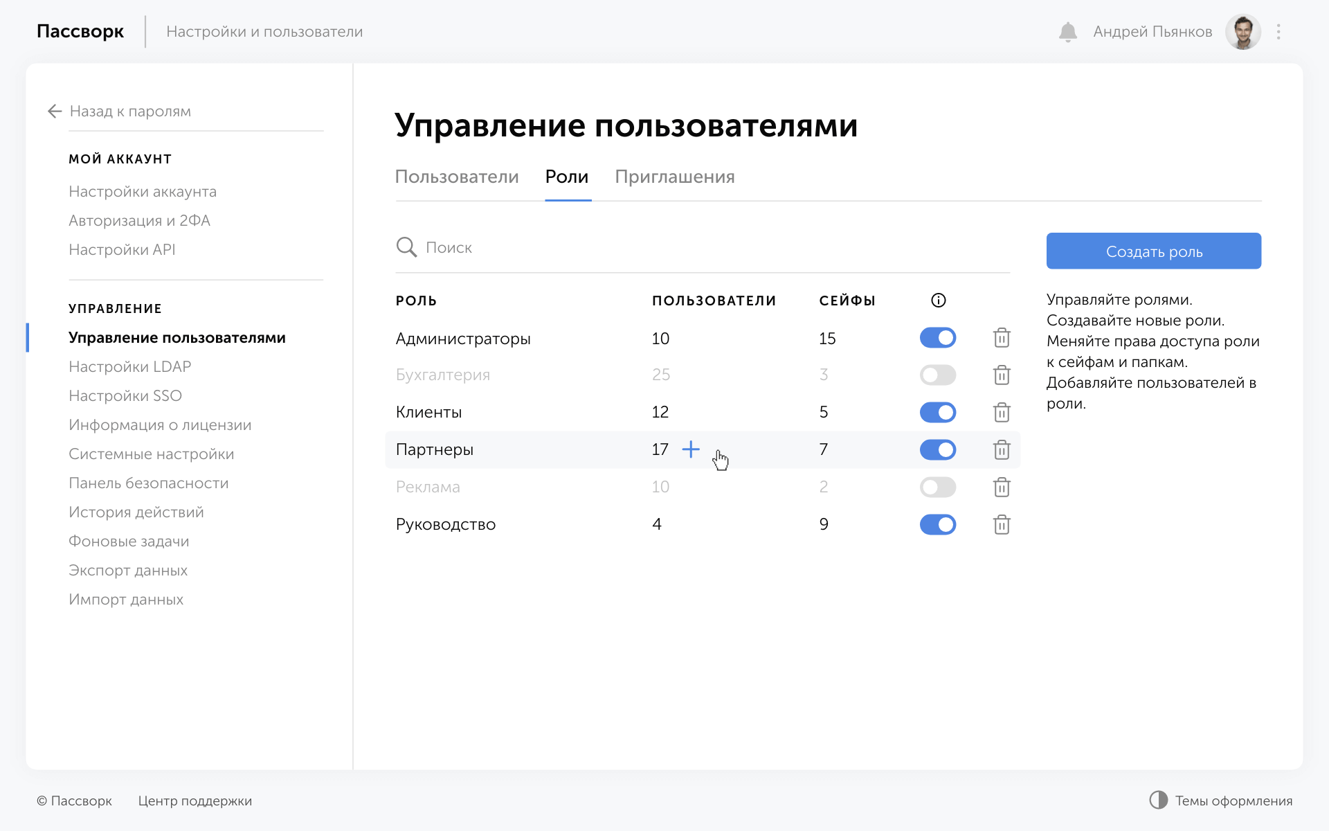Open Экспорт данных

128,571
